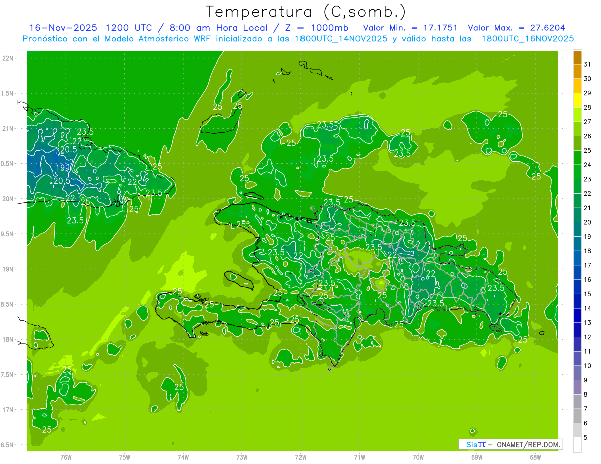Pick the white swatch below 5 on scale
This screenshot has height=464, width=601.
[577, 445]
